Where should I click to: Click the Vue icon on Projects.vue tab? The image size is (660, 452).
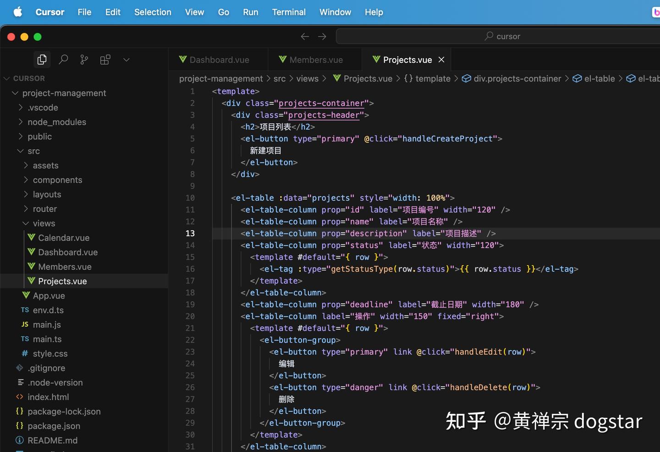coord(376,60)
